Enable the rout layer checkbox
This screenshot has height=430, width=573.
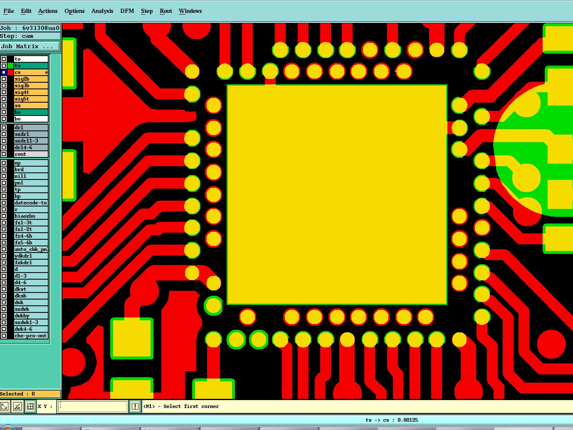click(x=4, y=154)
